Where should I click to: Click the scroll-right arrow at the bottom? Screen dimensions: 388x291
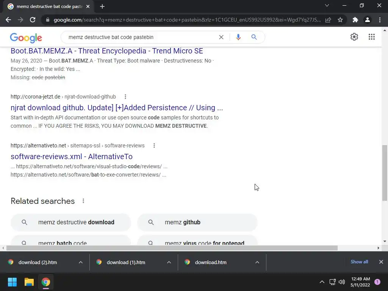[x=379, y=248]
